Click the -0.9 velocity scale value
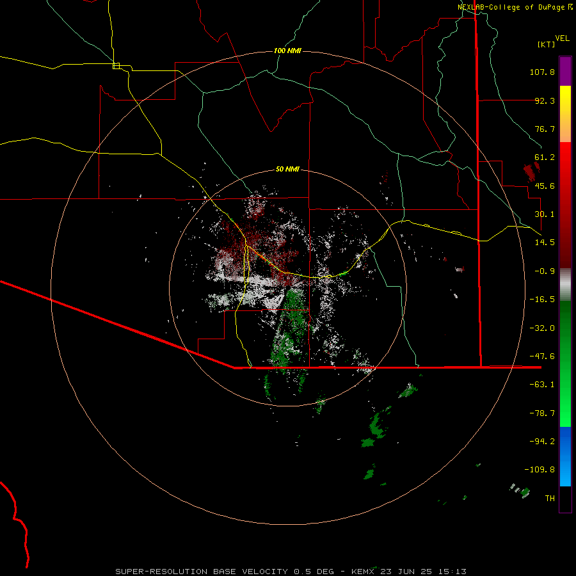This screenshot has height=576, width=576. pyautogui.click(x=545, y=271)
